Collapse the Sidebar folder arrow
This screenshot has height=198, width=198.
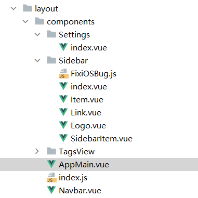click(37, 60)
